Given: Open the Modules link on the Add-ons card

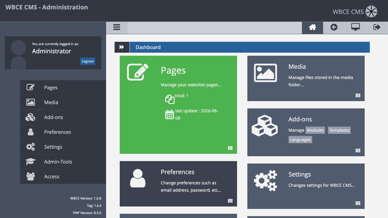Looking at the screenshot, I should tap(315, 130).
